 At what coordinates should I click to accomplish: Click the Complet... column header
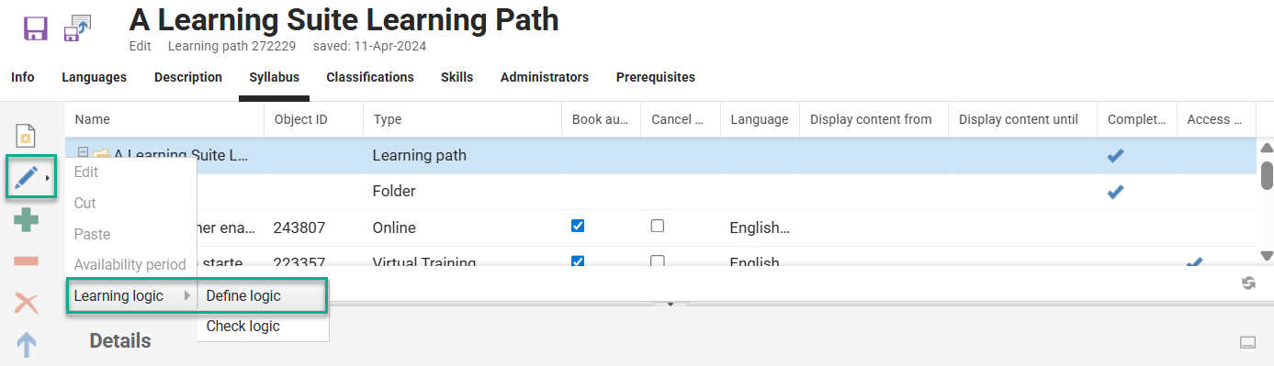[x=1137, y=119]
